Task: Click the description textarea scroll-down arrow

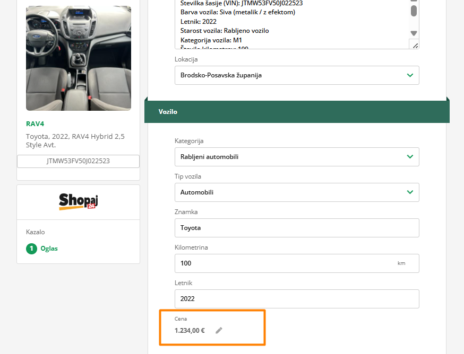Action: click(x=414, y=33)
